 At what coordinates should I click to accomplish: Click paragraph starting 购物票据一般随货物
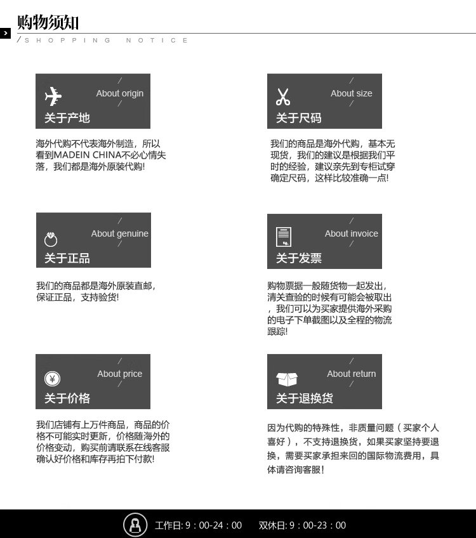tap(329, 308)
